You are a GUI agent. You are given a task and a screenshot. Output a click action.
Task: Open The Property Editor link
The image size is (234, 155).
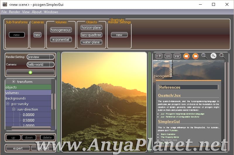[170, 137]
